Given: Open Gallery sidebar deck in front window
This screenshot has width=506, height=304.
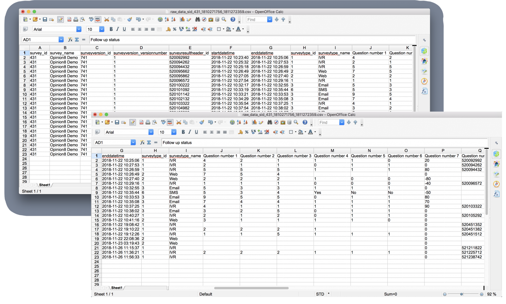Looking at the screenshot, I should (497, 174).
